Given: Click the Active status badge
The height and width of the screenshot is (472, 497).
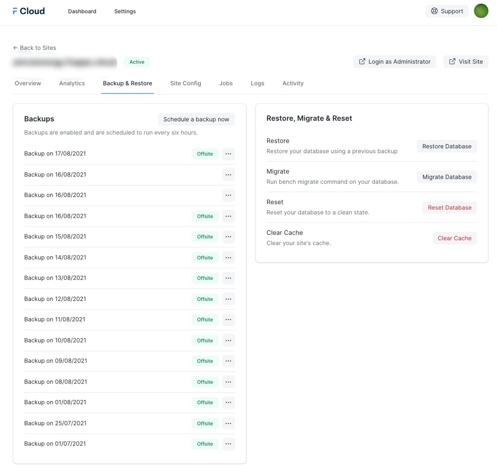Looking at the screenshot, I should [137, 62].
